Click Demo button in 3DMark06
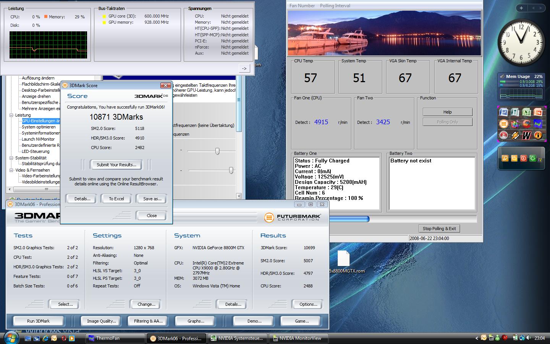 (254, 321)
